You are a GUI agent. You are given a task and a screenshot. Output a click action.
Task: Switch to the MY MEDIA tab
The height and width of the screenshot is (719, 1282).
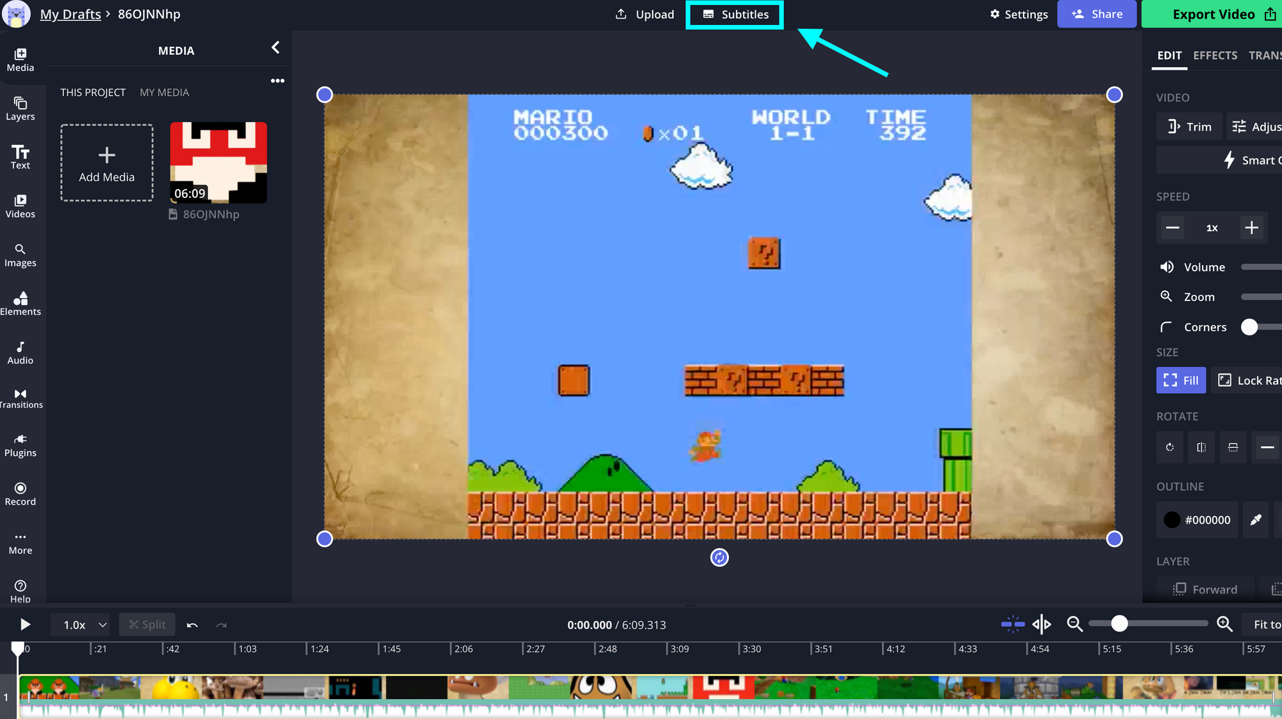pos(164,92)
